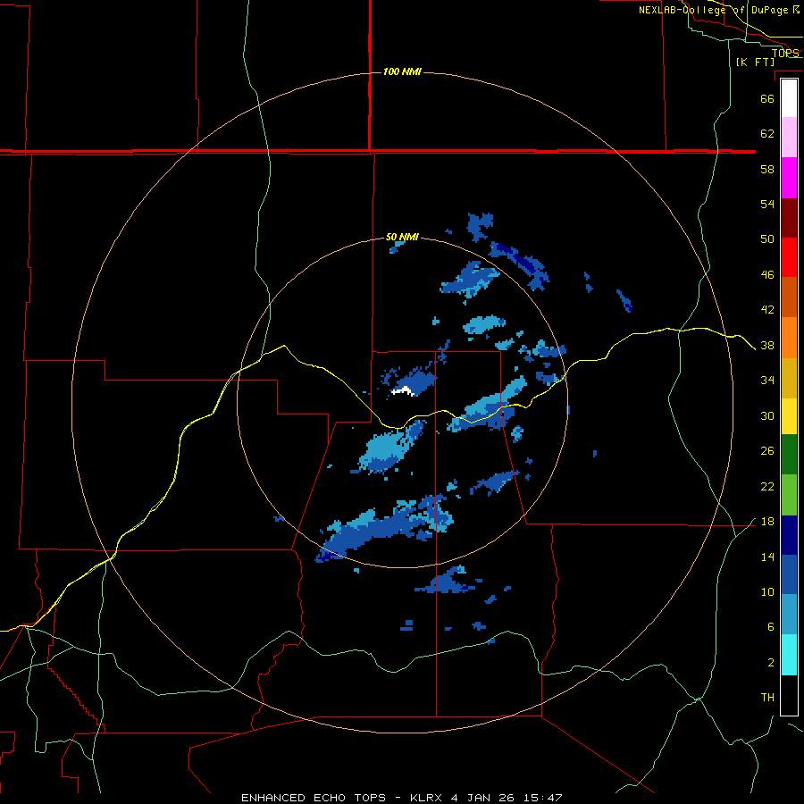Select the 50 NMI range ring label

pyautogui.click(x=402, y=237)
